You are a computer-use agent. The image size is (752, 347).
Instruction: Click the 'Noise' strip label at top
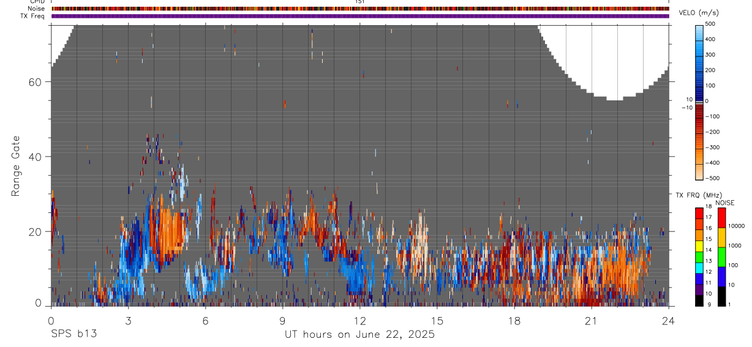37,9
